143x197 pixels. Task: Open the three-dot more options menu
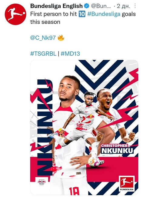pyautogui.click(x=135, y=6)
